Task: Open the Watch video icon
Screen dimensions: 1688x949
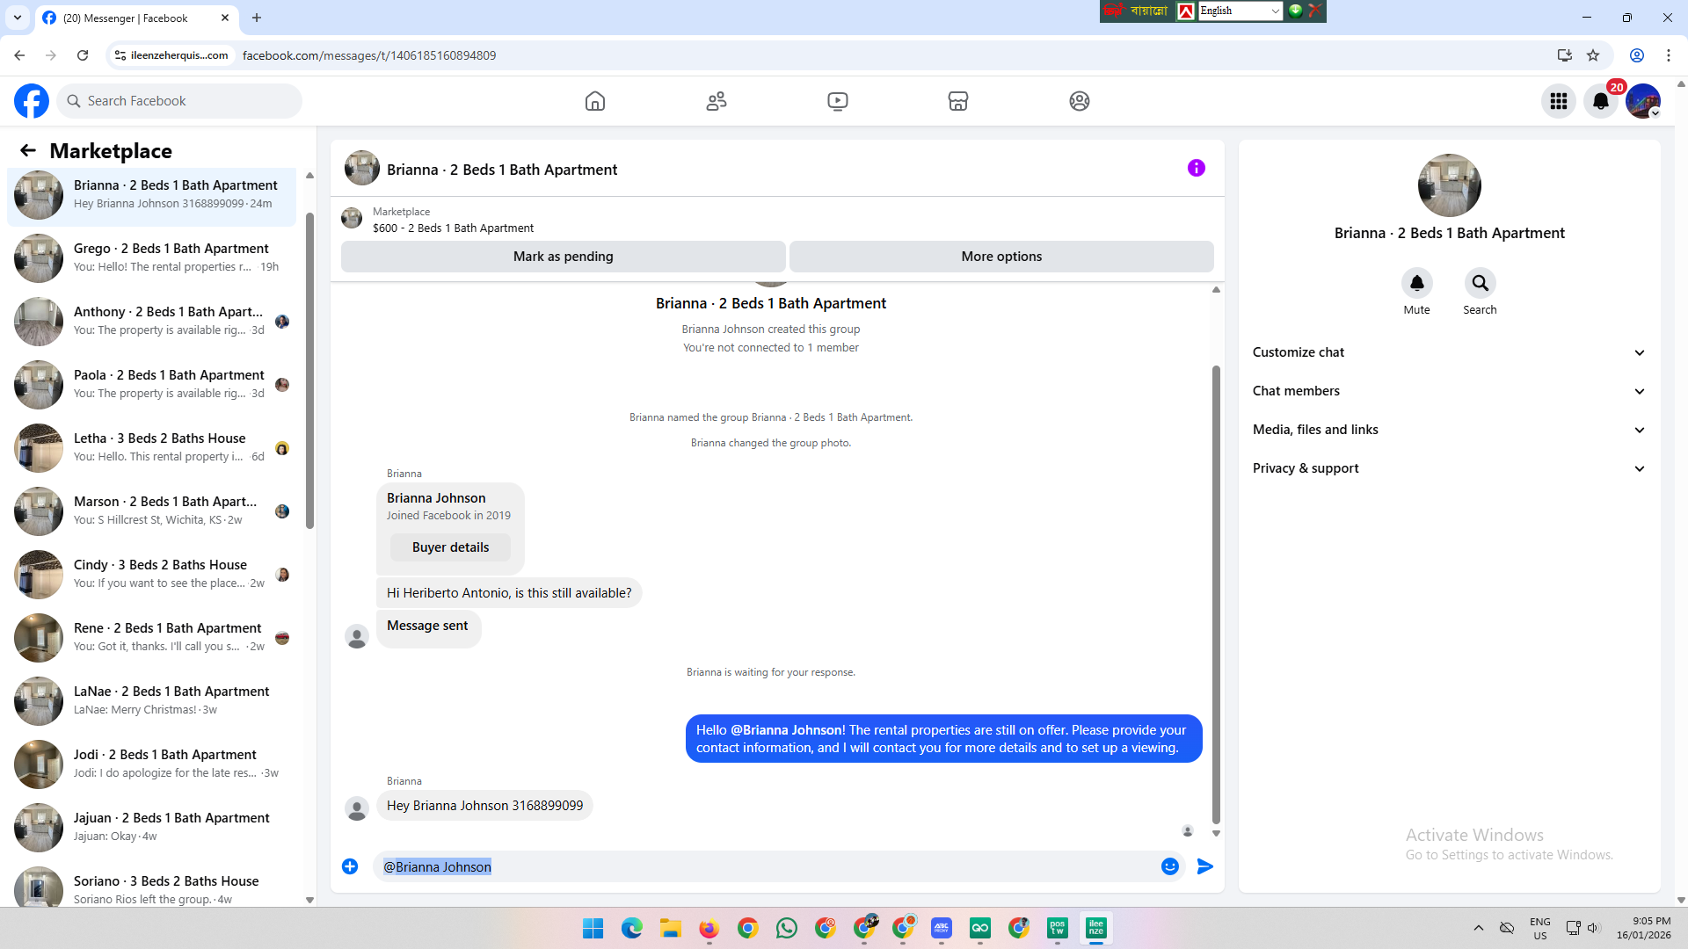Action: [838, 101]
